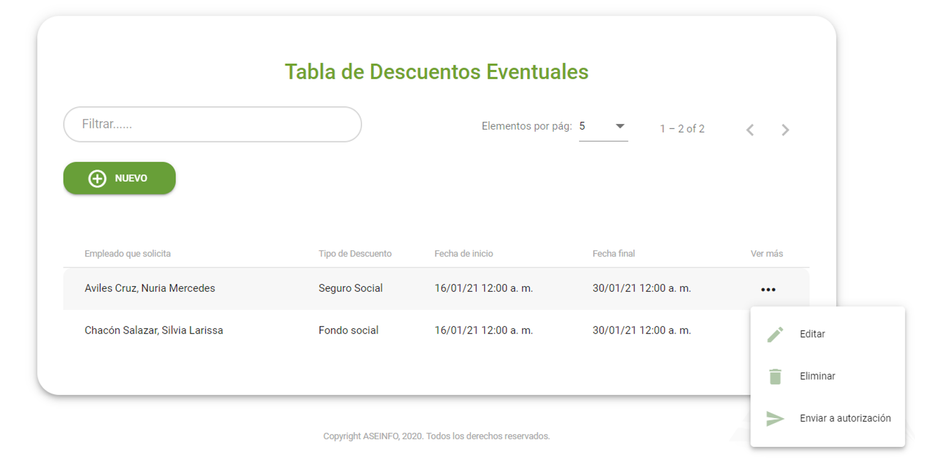
Task: Click start date 16/01/21 in Chacón Salazar row
Action: (x=484, y=331)
